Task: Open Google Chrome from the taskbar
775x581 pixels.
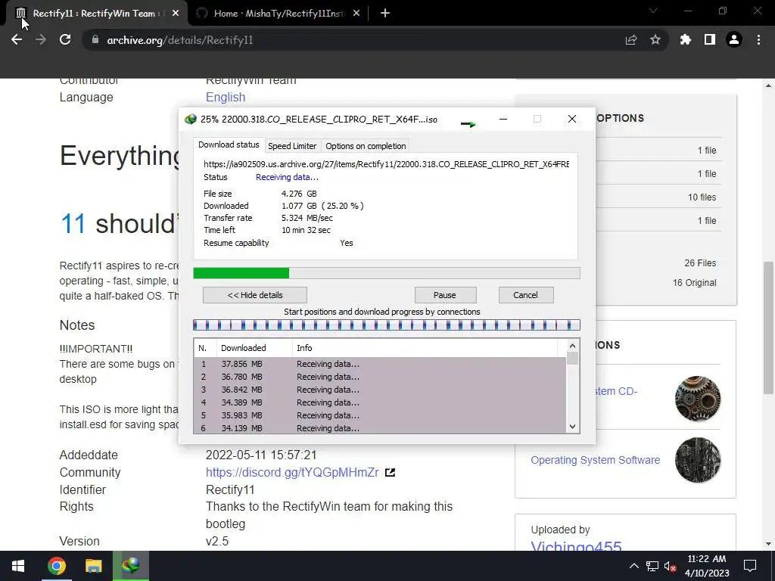Action: [56, 566]
